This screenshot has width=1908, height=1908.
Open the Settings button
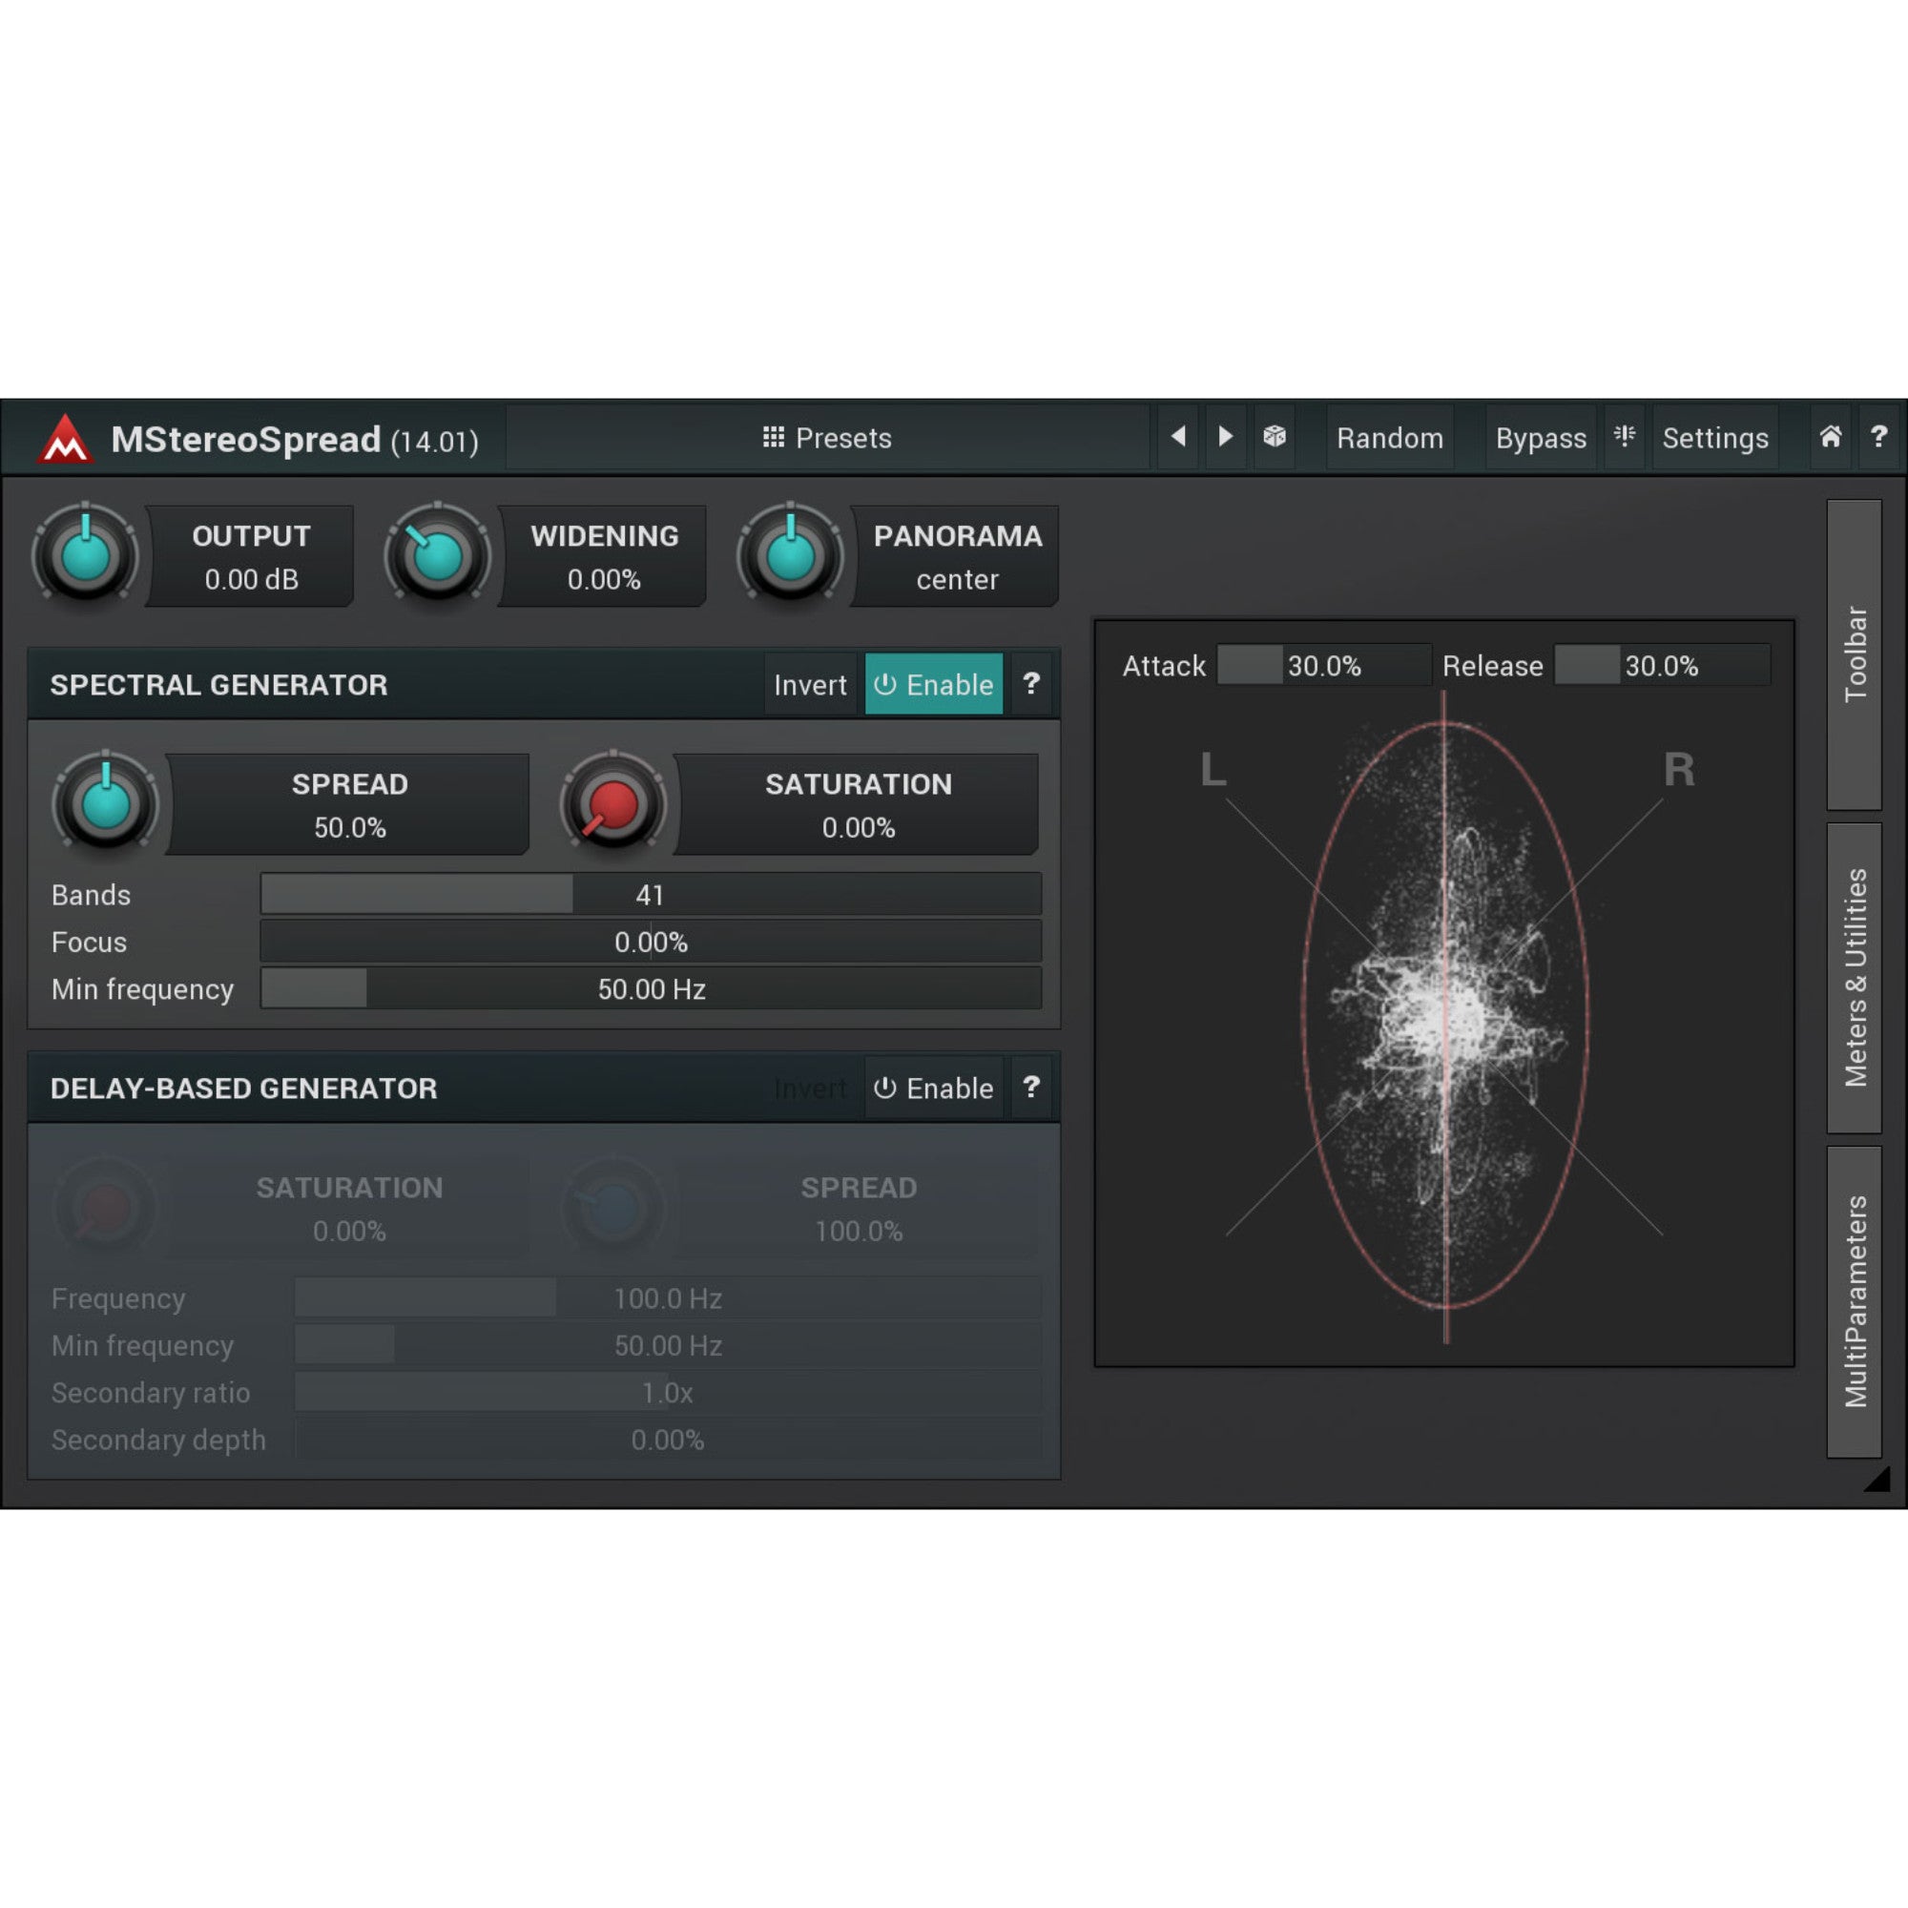tap(1715, 437)
